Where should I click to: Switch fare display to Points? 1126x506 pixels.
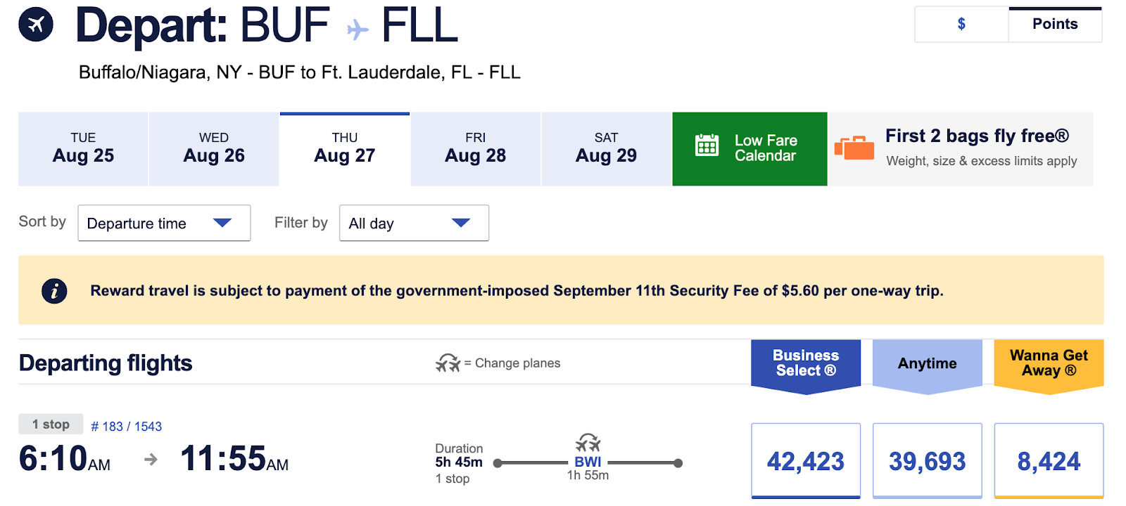click(1054, 25)
